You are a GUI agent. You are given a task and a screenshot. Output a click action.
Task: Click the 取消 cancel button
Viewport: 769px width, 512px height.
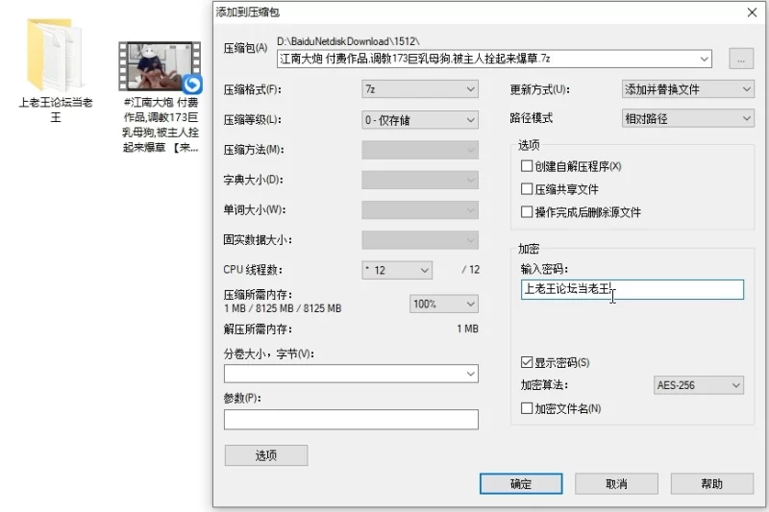[x=616, y=483]
